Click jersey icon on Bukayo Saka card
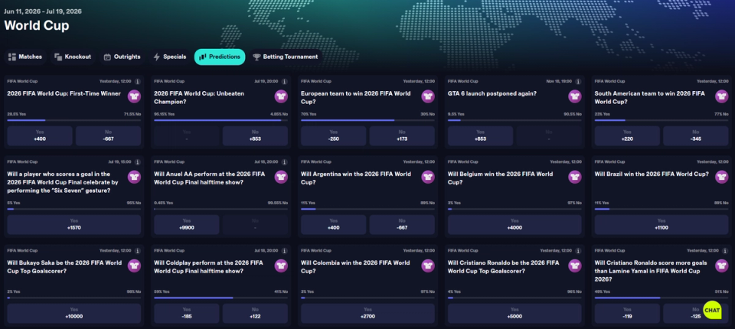 tap(134, 265)
